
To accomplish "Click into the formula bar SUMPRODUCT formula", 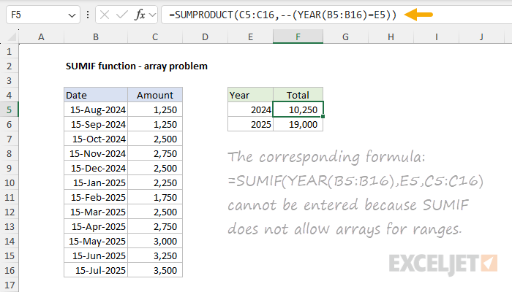I will click(x=283, y=15).
